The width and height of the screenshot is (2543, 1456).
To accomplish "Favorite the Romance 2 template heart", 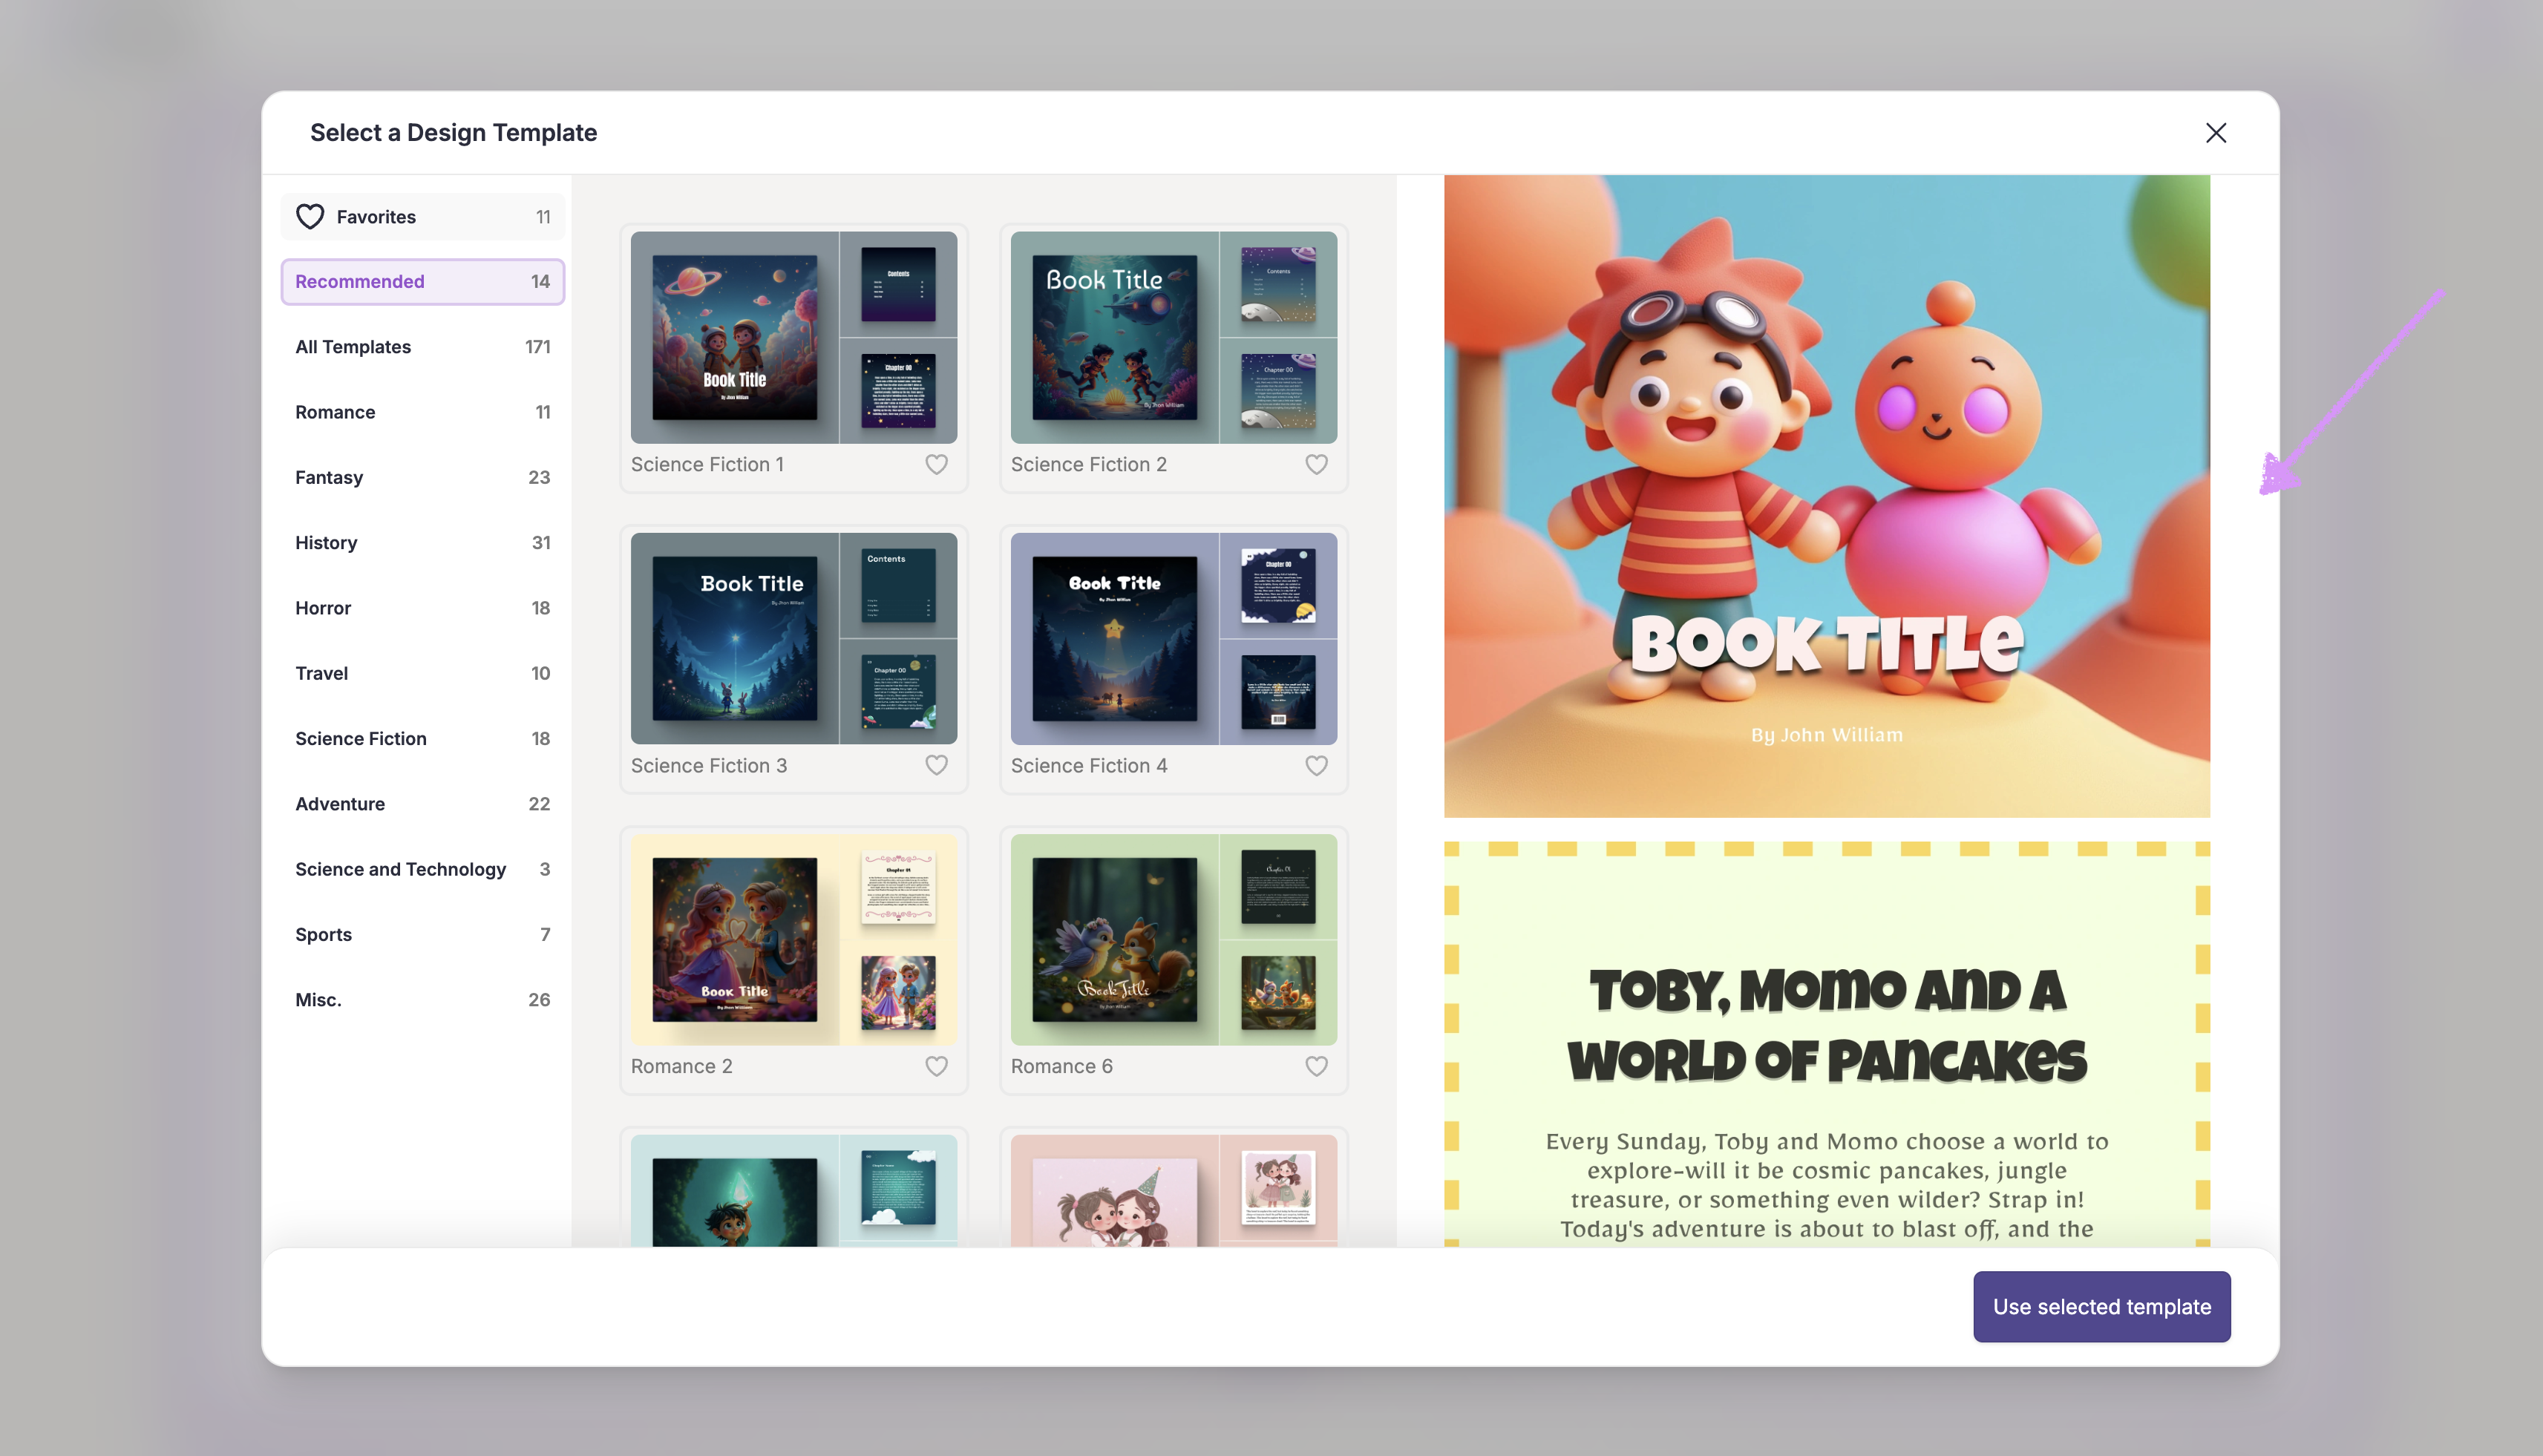I will (x=936, y=1066).
